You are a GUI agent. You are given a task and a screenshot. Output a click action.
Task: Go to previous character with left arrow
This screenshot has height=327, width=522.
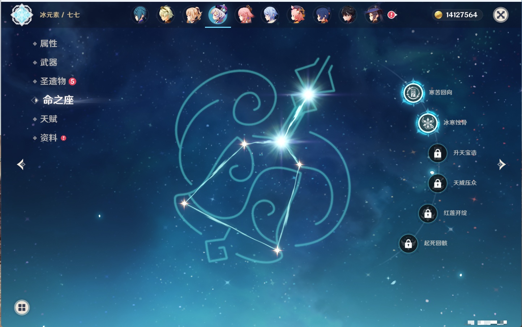pyautogui.click(x=21, y=164)
